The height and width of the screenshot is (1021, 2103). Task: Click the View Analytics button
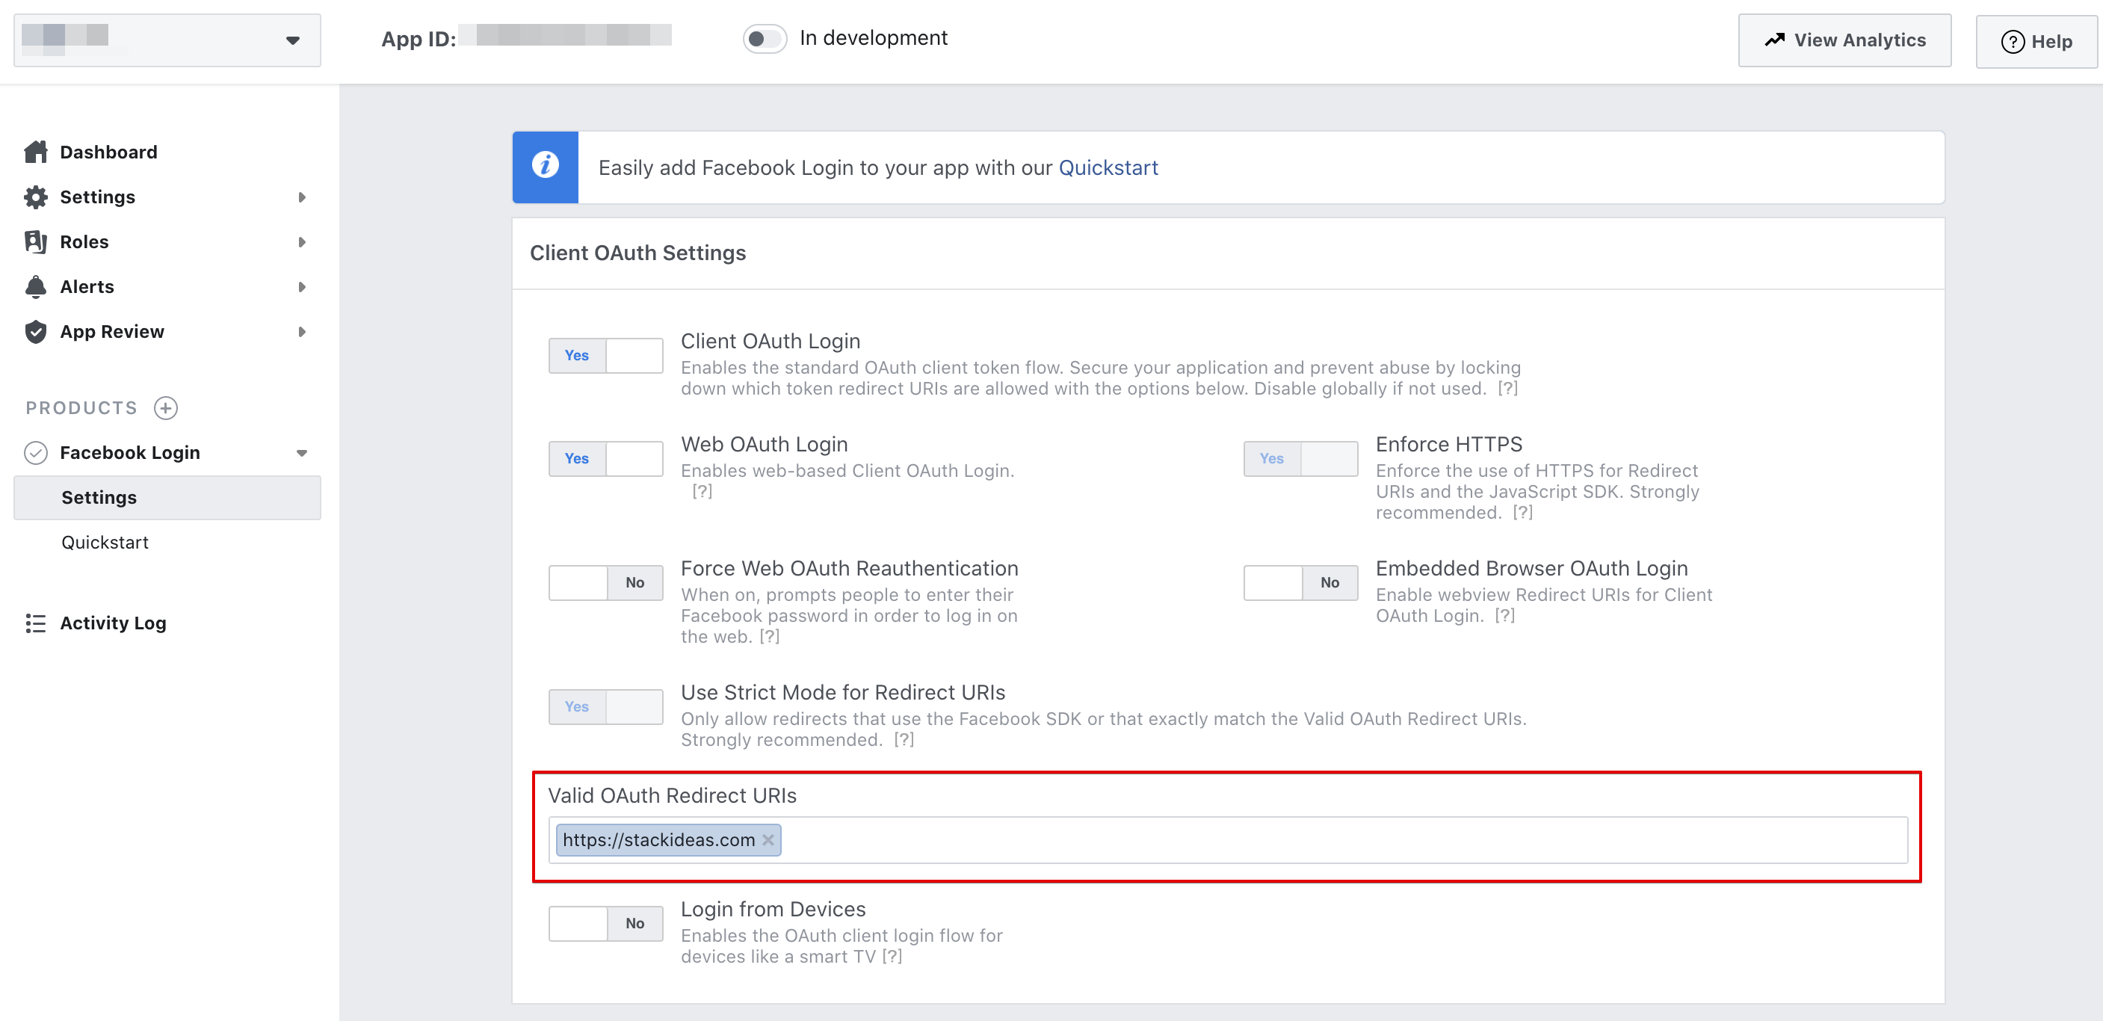(1844, 40)
